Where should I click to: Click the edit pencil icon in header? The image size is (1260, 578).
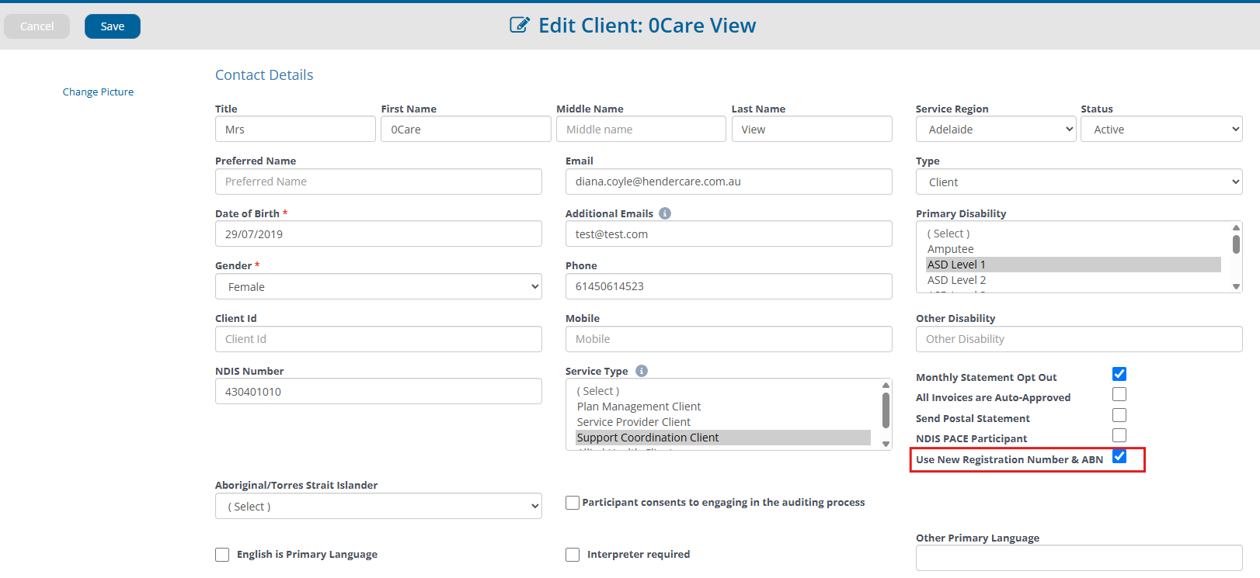(519, 25)
